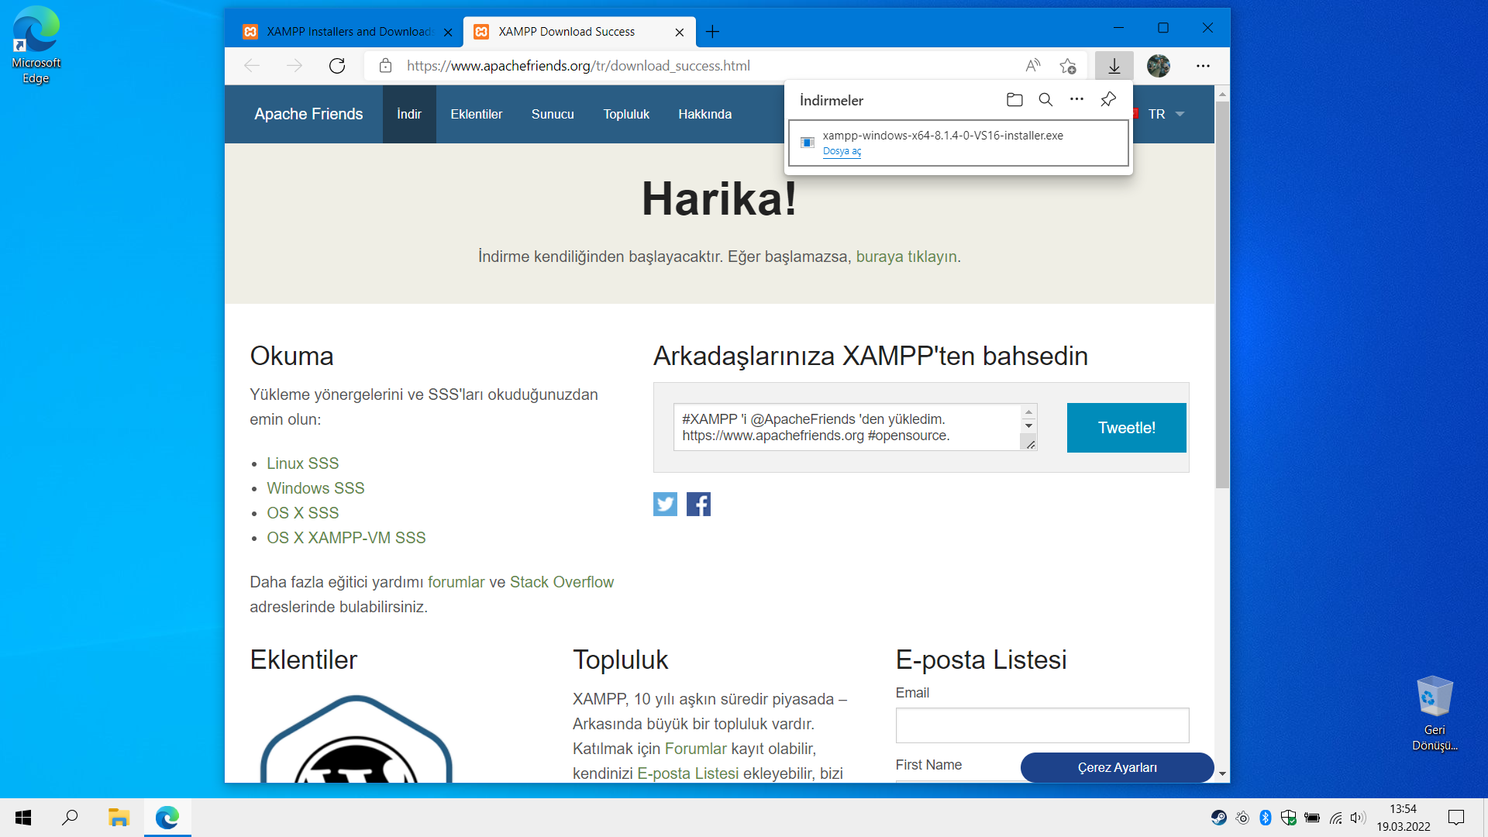Add this page to favorites
This screenshot has height=837, width=1488.
pyautogui.click(x=1068, y=66)
